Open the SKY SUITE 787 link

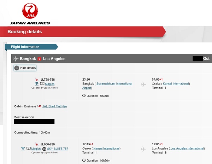coord(58,149)
